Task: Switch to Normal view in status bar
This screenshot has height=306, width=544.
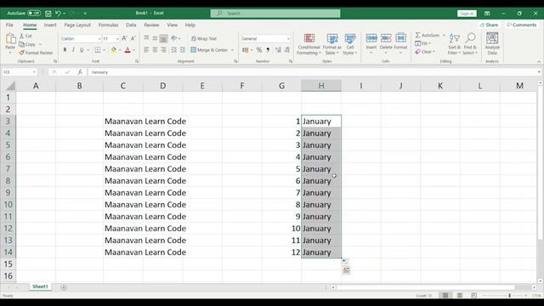Action: (445, 295)
